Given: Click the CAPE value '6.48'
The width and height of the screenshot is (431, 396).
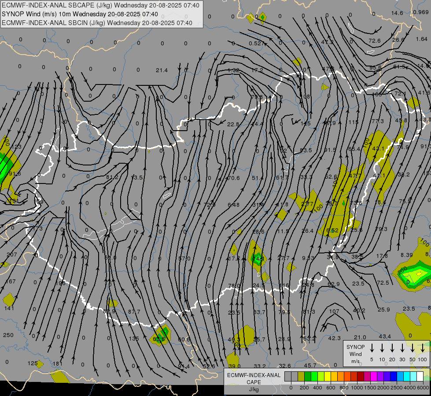Looking at the screenshot, I should point(233,205).
